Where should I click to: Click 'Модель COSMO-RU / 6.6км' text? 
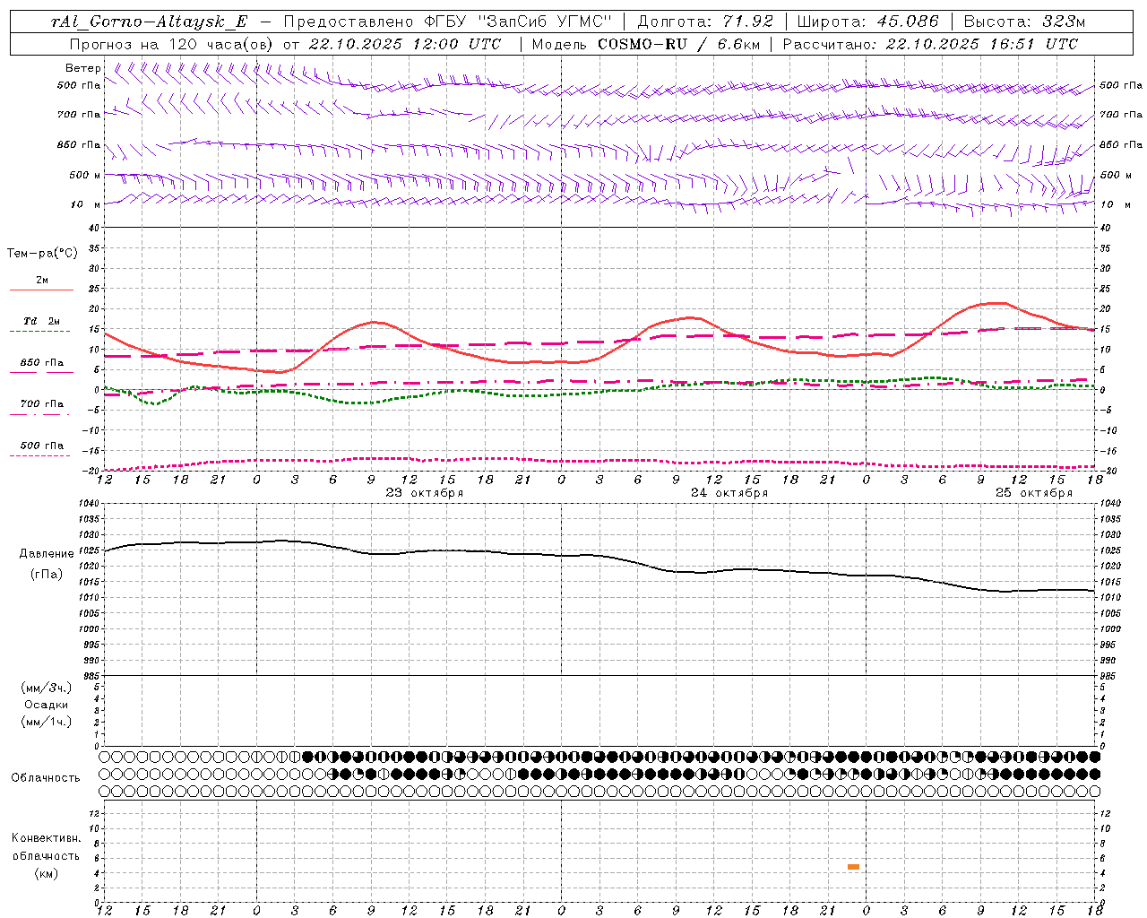point(645,44)
